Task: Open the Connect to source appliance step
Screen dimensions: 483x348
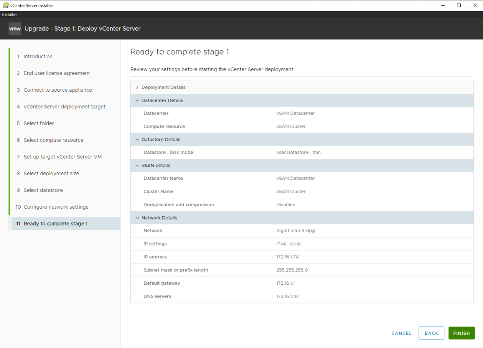Action: click(58, 90)
